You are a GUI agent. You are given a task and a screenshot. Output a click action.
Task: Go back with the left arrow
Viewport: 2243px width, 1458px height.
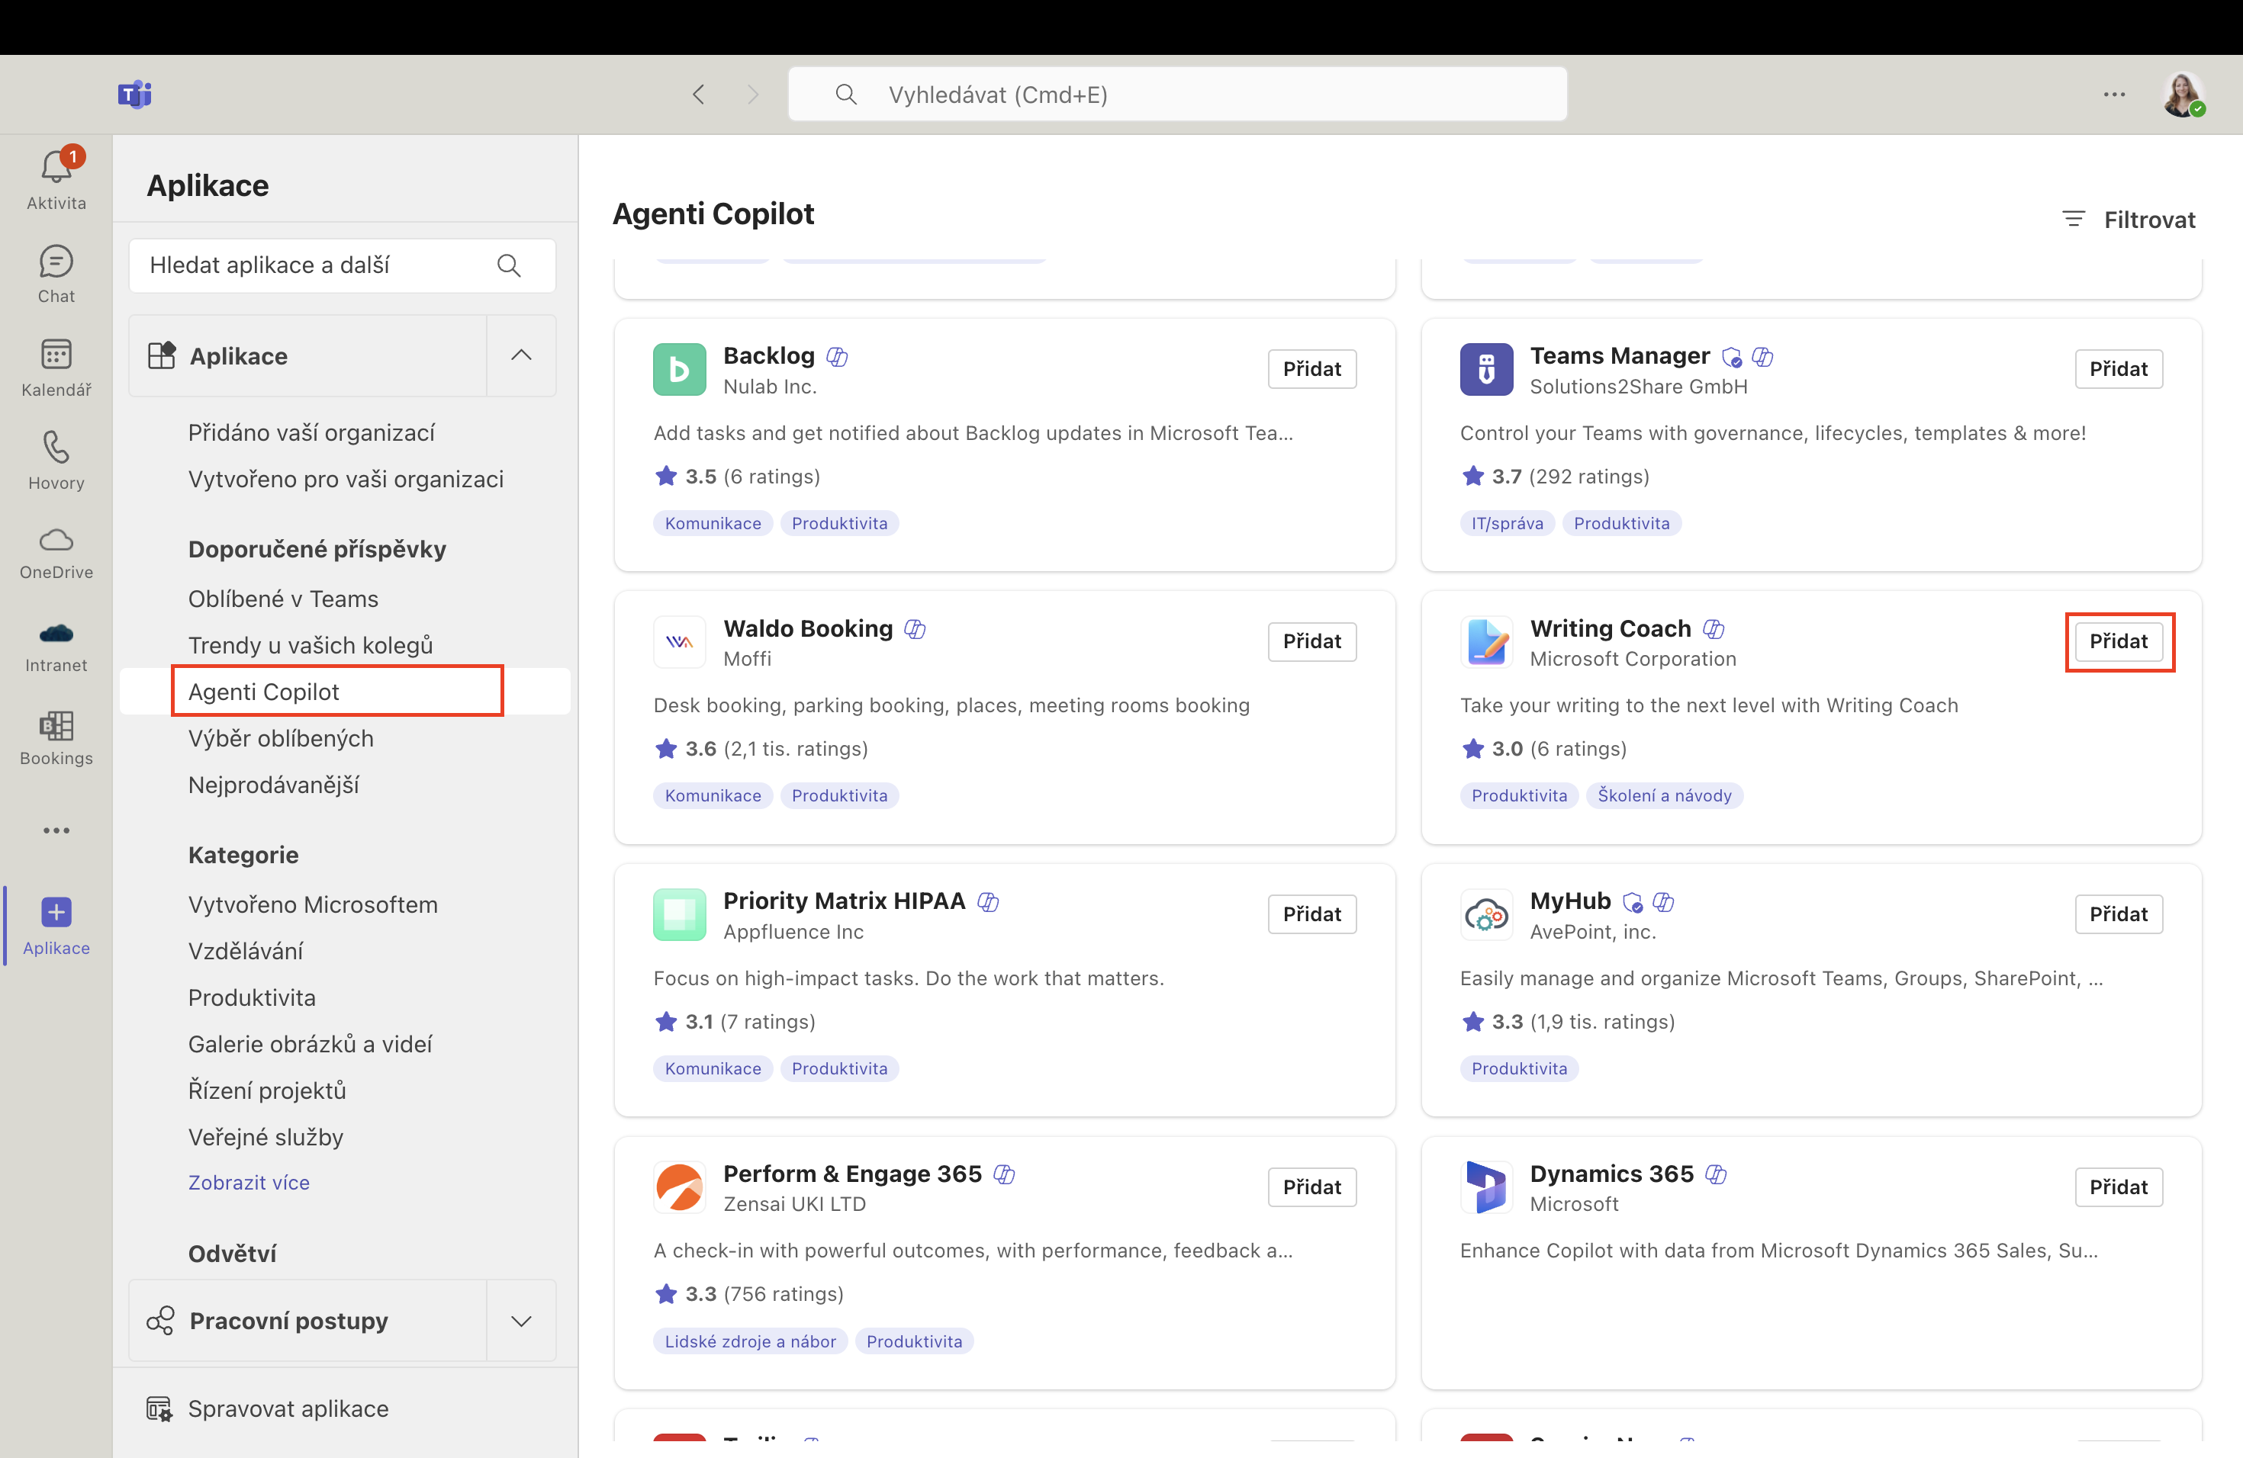click(x=698, y=95)
